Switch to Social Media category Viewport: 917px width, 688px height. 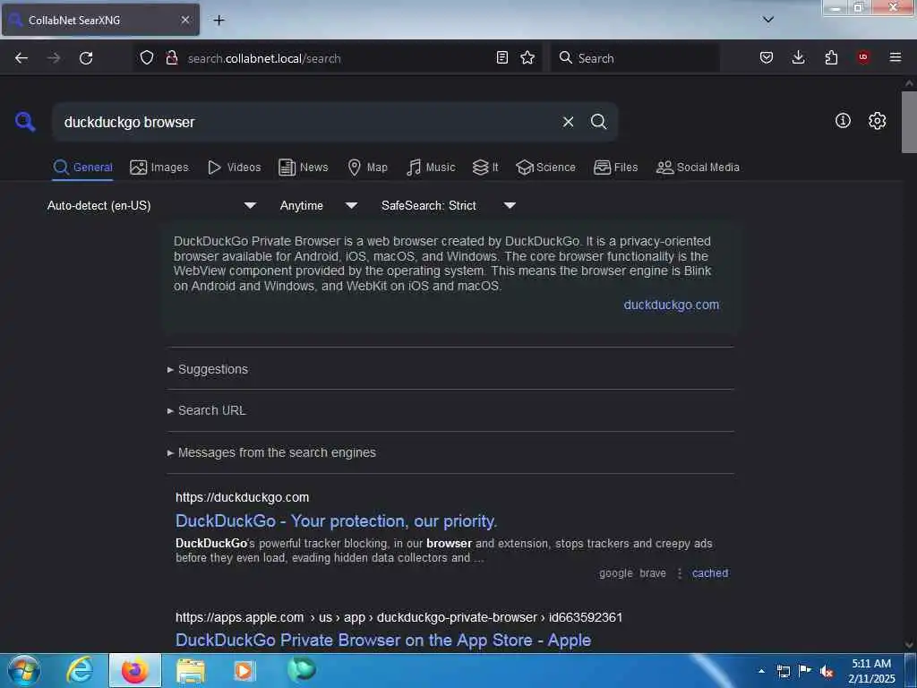pyautogui.click(x=698, y=168)
